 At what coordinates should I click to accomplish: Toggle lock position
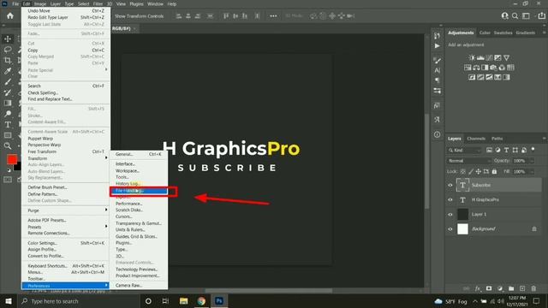tap(479, 171)
